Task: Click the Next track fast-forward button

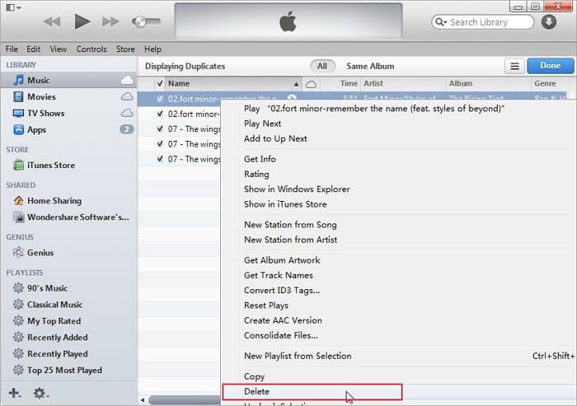Action: [x=110, y=21]
